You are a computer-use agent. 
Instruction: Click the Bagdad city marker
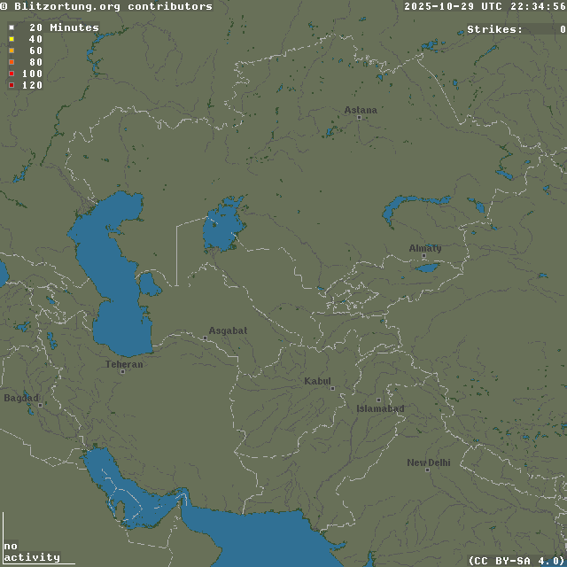coord(40,406)
